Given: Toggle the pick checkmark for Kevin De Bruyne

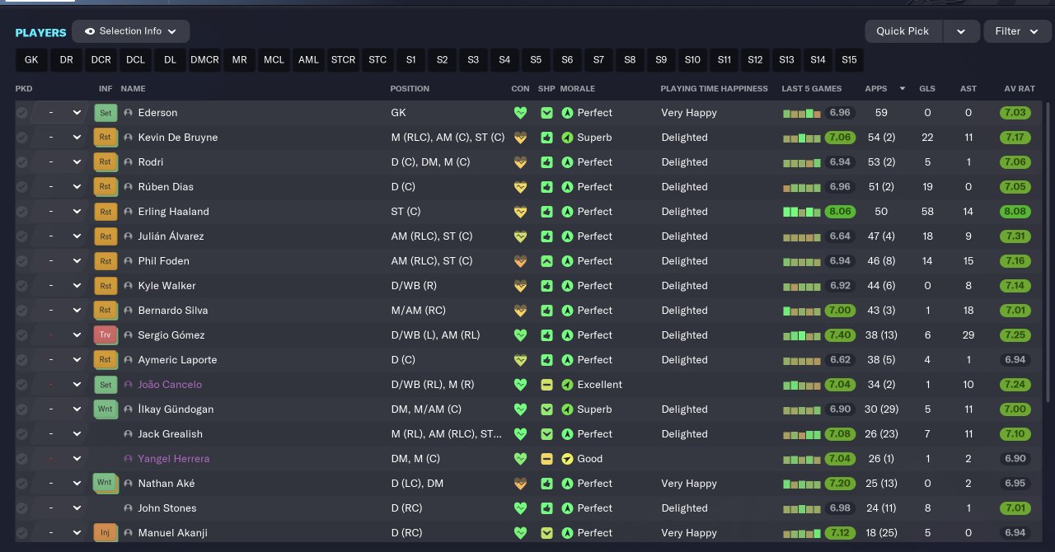Looking at the screenshot, I should tap(21, 138).
